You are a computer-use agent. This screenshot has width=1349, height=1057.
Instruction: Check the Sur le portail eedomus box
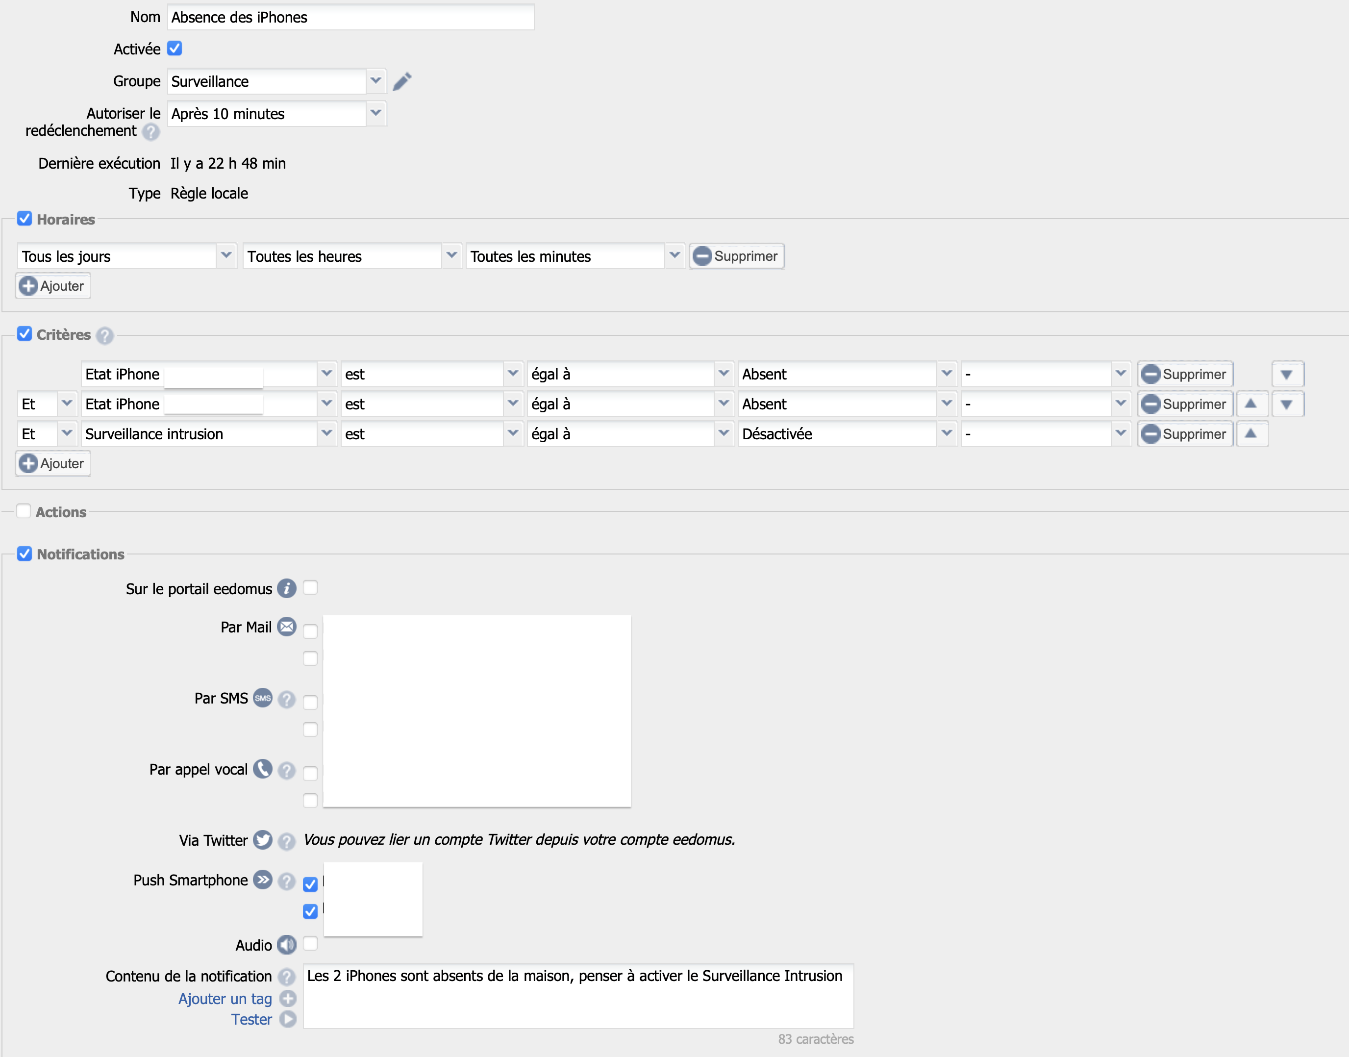(x=310, y=588)
